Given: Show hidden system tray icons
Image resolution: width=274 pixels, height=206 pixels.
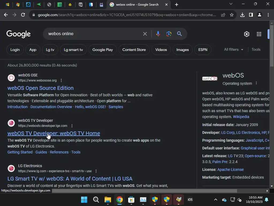Looking at the screenshot, I should tap(216, 200).
